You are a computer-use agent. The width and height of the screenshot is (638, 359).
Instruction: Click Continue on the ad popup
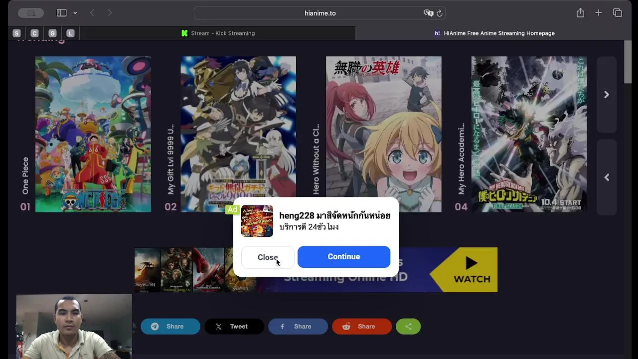click(x=344, y=257)
